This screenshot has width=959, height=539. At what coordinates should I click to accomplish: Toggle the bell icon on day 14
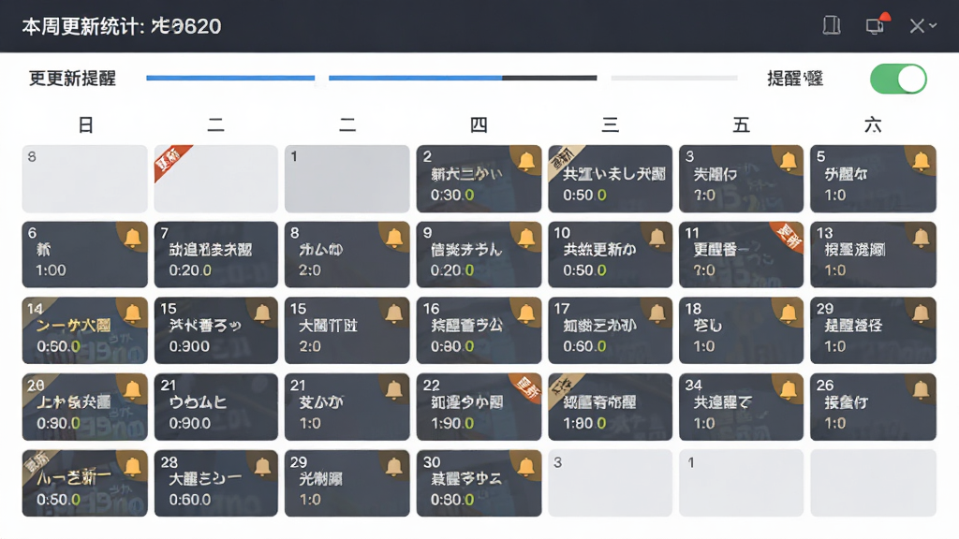click(132, 313)
